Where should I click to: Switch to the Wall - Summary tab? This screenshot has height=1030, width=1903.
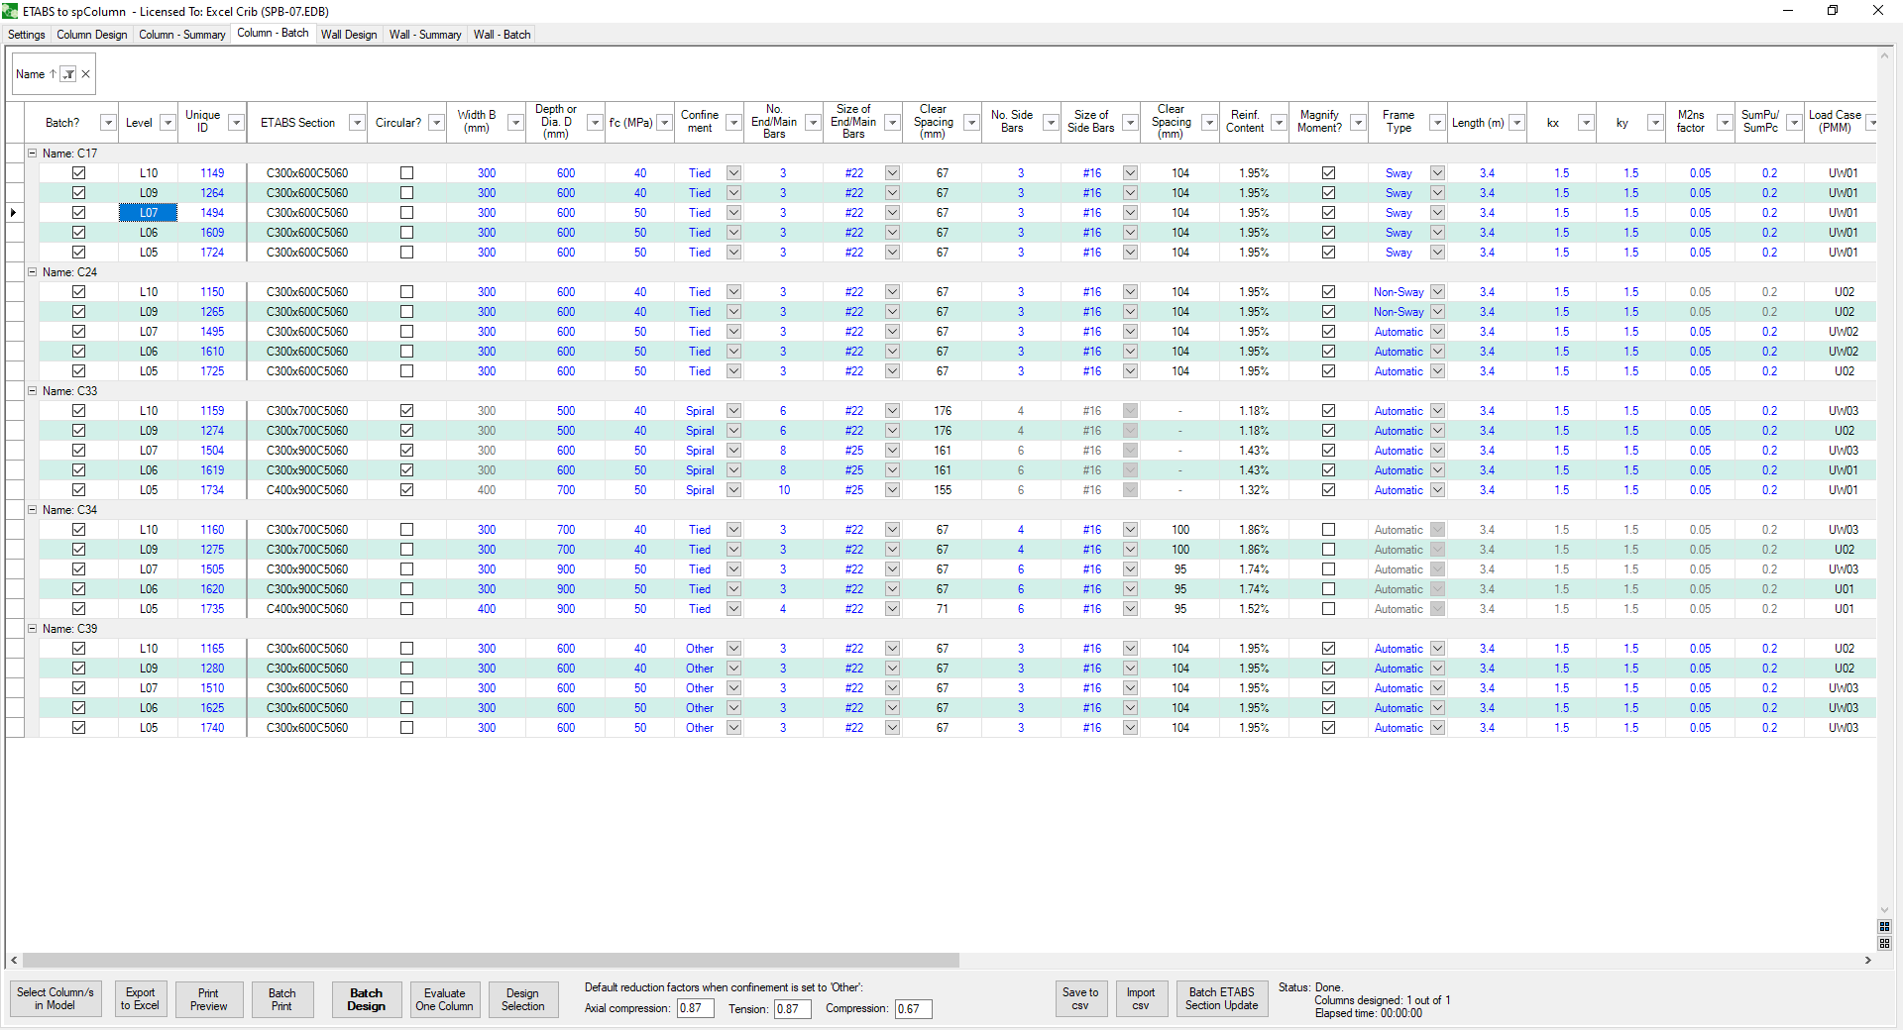[x=424, y=35]
